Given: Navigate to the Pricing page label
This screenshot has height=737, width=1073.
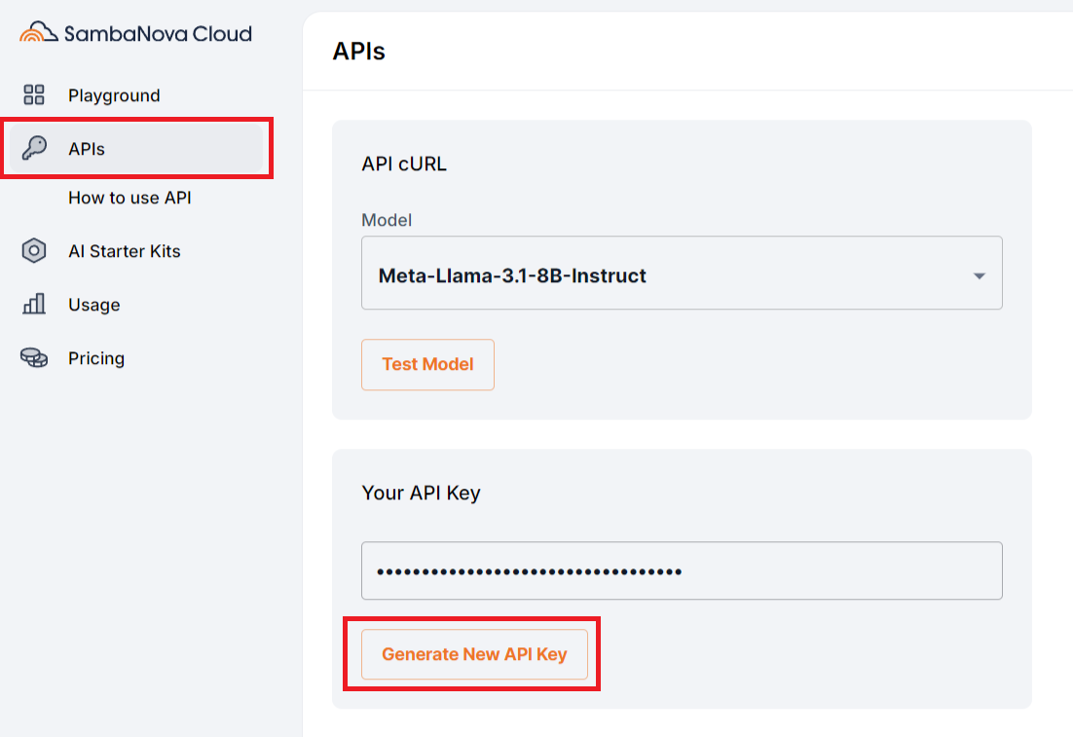Looking at the screenshot, I should 96,358.
